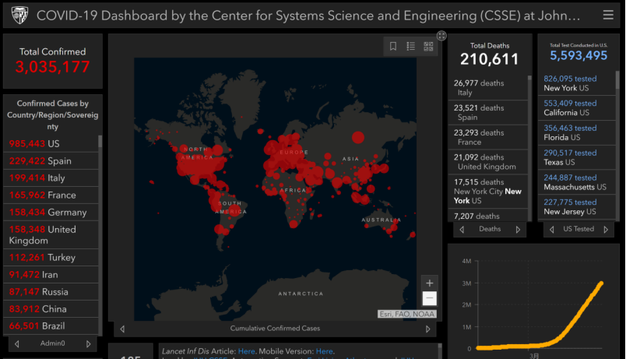626x359 pixels.
Task: Select China in the confirmed cases list
Action: (x=51, y=309)
